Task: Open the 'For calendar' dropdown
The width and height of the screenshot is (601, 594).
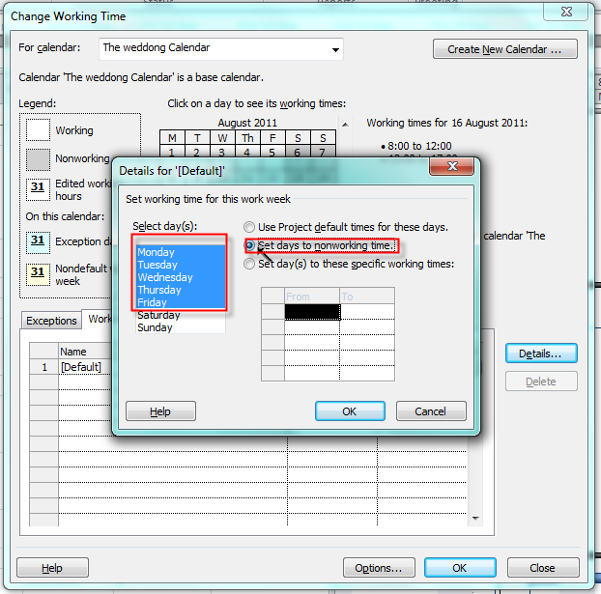Action: point(334,48)
